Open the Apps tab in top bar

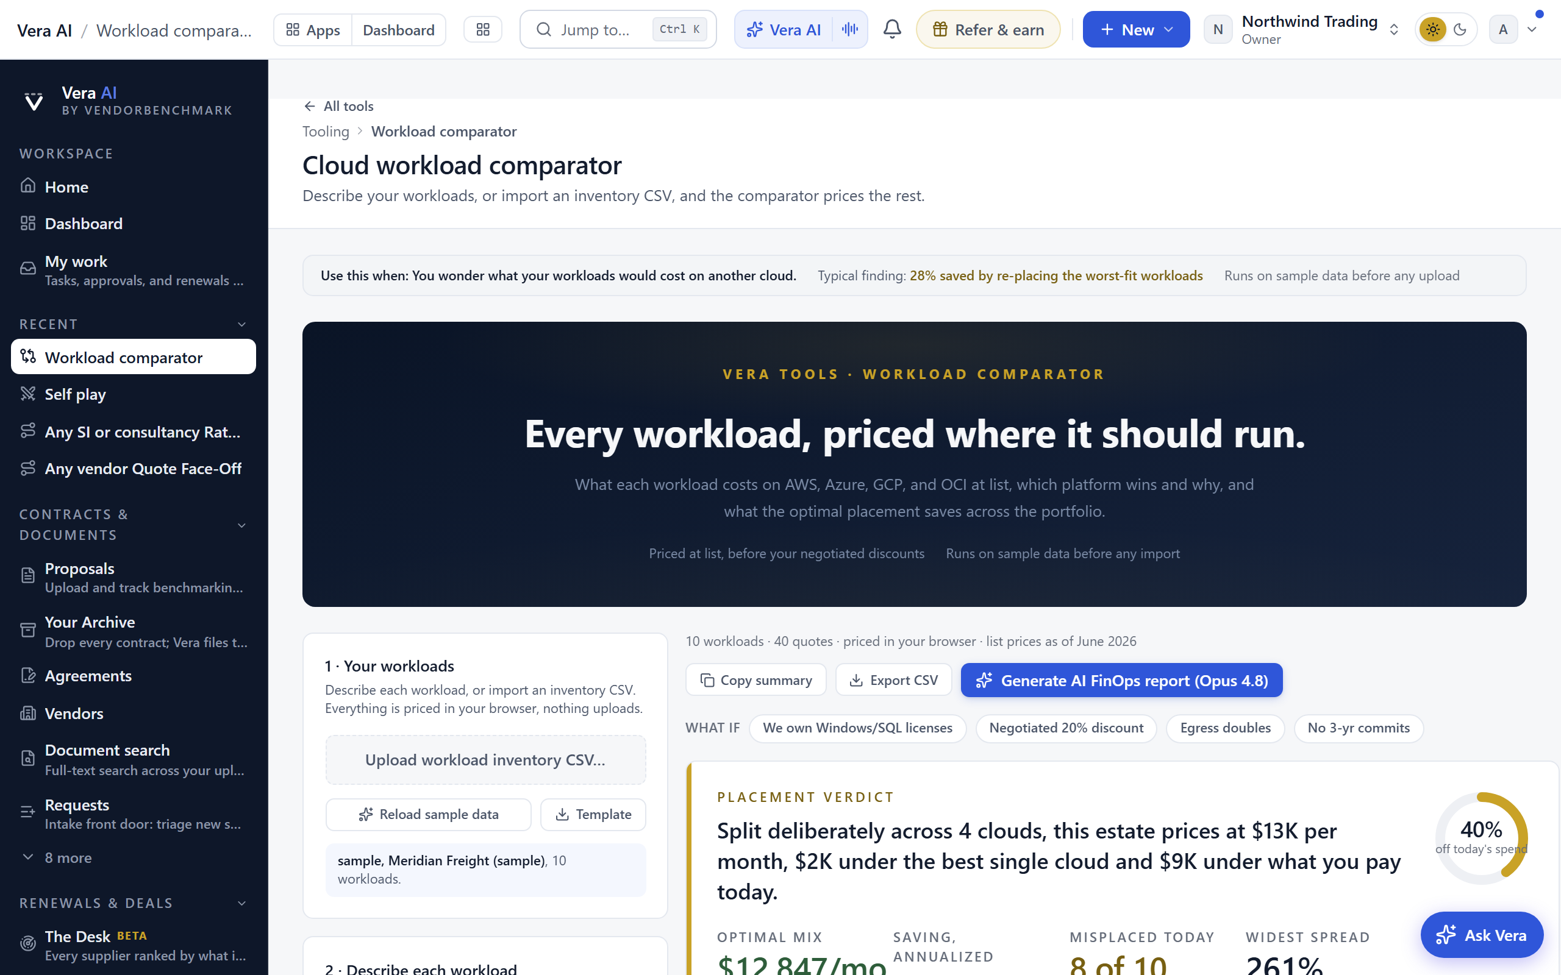[x=313, y=30]
